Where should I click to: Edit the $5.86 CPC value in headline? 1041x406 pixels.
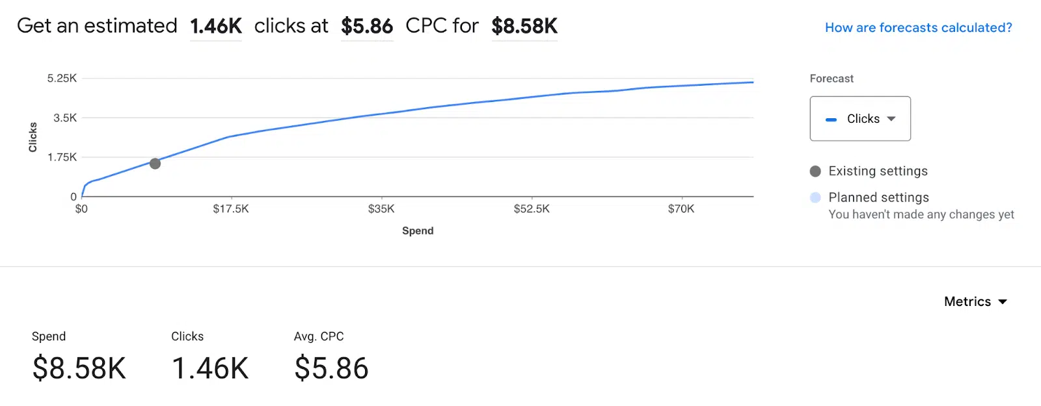coord(367,27)
